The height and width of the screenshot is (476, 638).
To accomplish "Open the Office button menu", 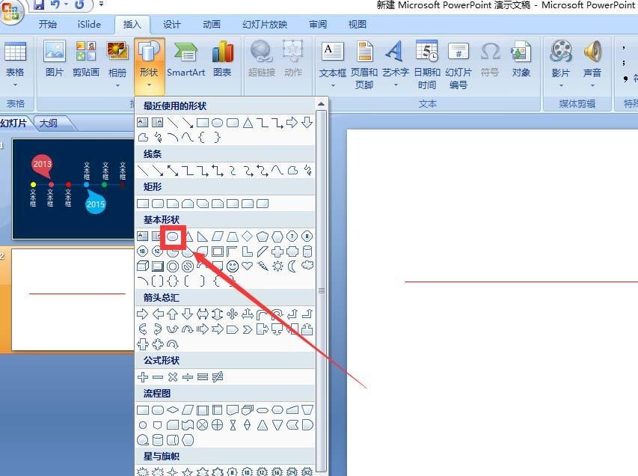I will pos(10,7).
